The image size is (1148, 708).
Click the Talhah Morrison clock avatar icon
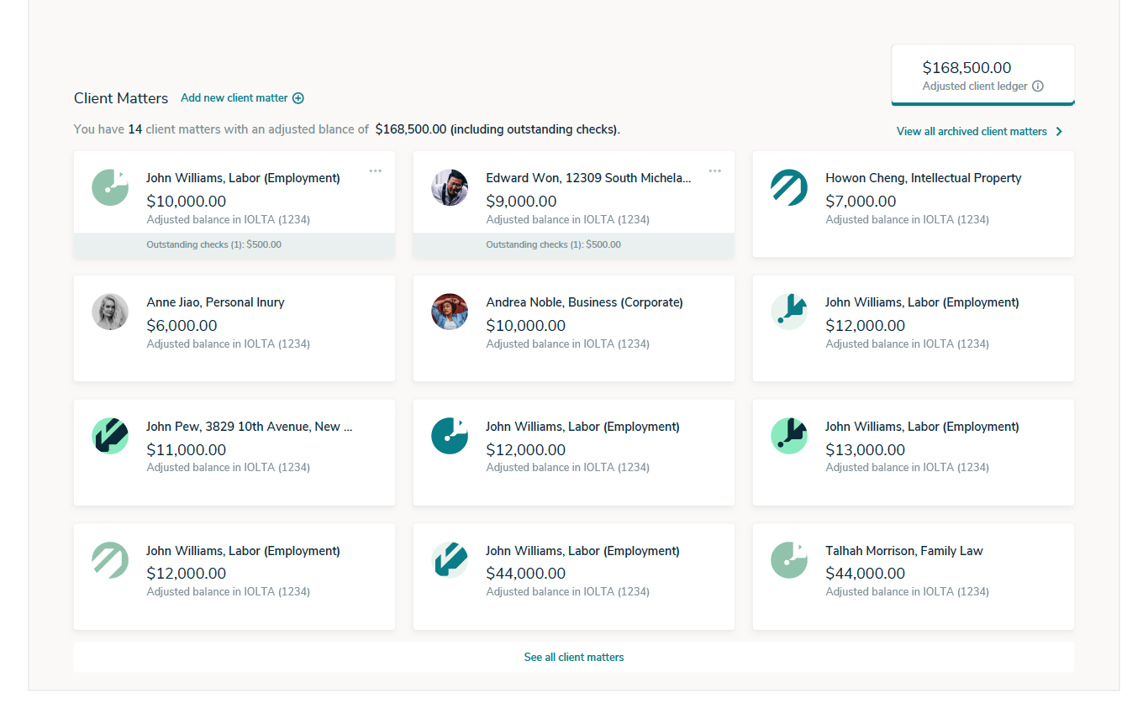(789, 560)
